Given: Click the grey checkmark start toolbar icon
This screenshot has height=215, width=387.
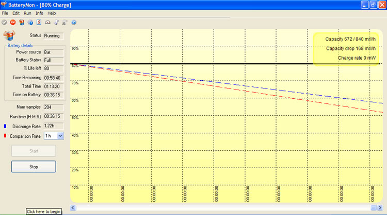Looking at the screenshot, I should (x=4, y=23).
